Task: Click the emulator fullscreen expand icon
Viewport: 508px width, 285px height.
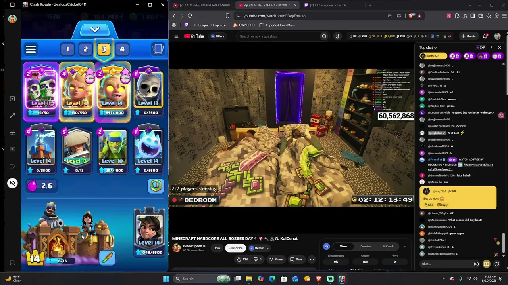Action: pyautogui.click(x=12, y=116)
